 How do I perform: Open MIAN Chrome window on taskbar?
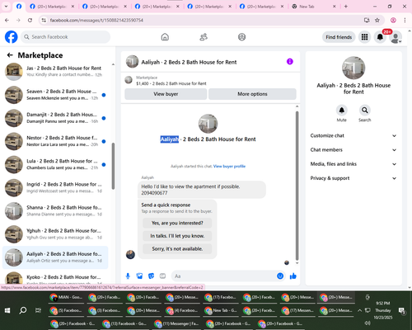[66, 297]
